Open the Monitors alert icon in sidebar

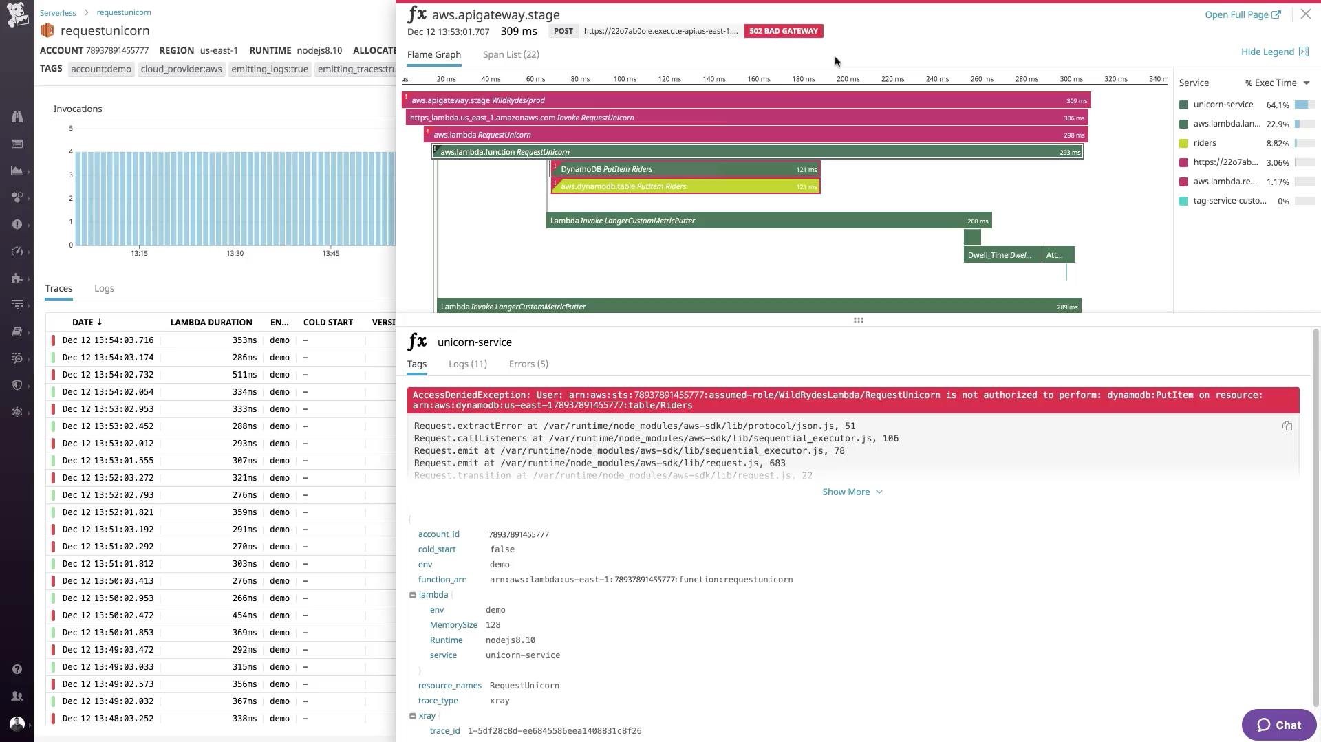click(17, 225)
